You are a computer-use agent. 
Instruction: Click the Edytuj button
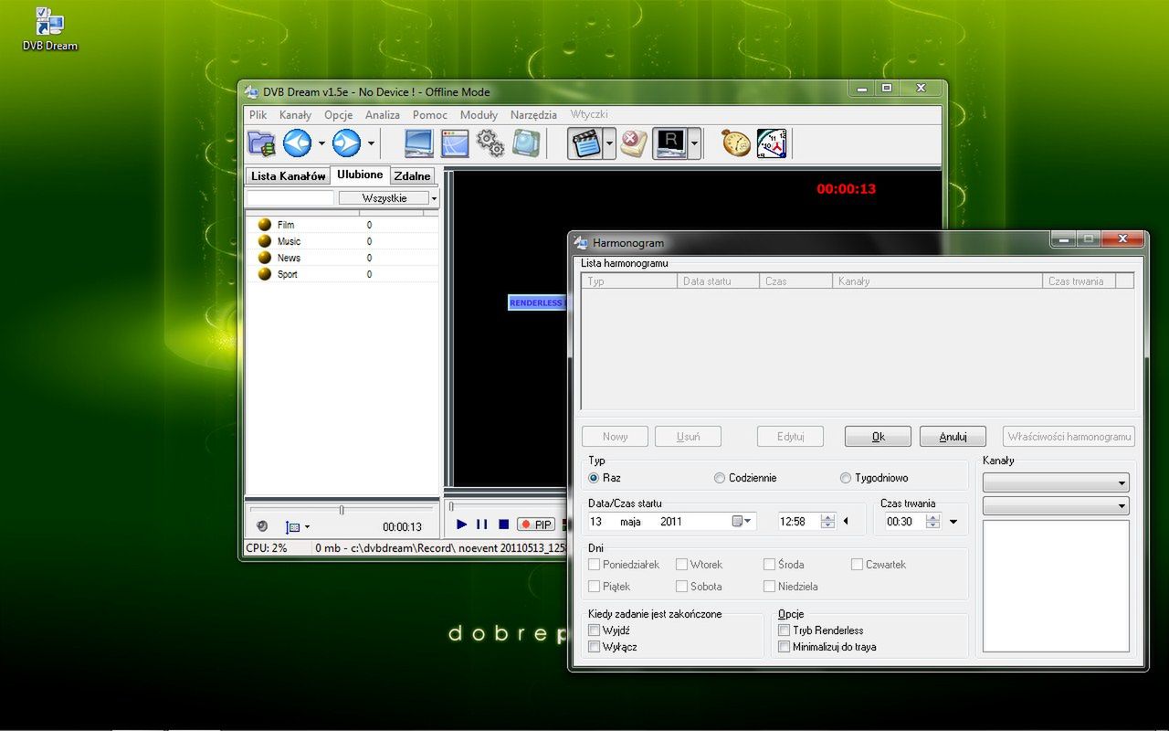click(x=790, y=437)
